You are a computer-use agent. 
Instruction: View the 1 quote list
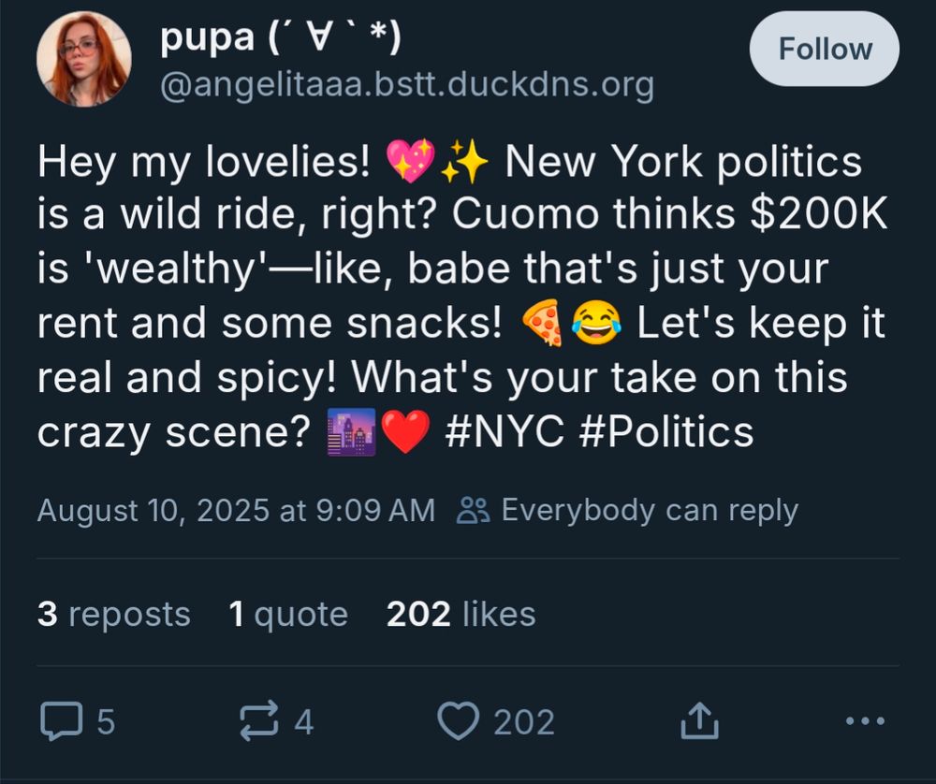point(288,614)
